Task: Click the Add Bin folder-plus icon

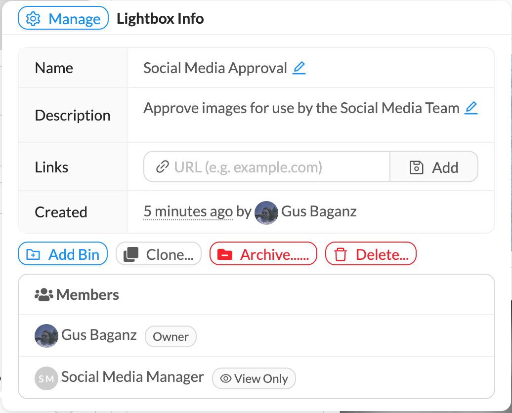Action: (33, 254)
